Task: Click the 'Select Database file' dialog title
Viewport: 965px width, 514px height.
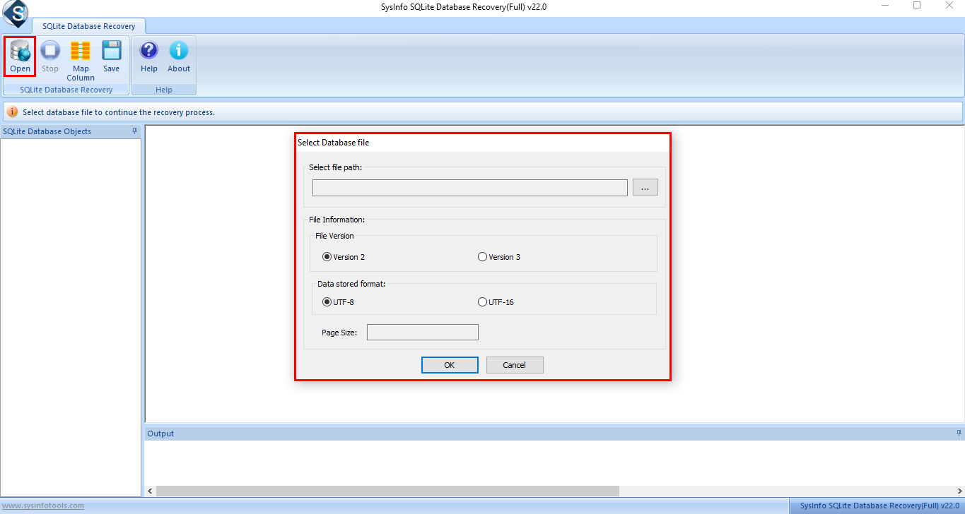Action: click(334, 143)
